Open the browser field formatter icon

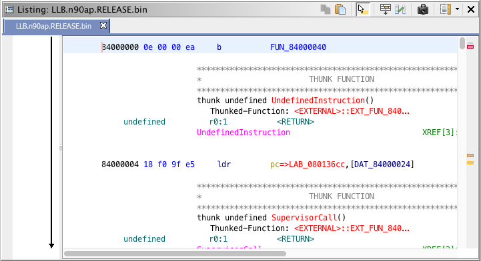point(386,9)
